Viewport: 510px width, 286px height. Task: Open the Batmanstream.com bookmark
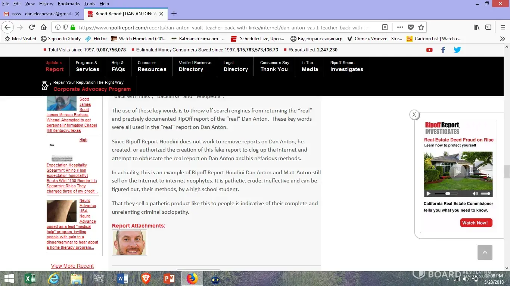(x=198, y=38)
